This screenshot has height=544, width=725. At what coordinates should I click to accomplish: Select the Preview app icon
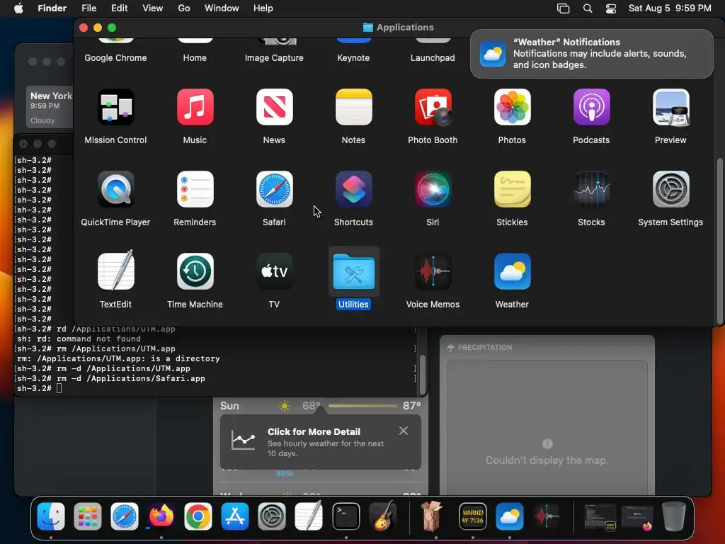tap(671, 108)
